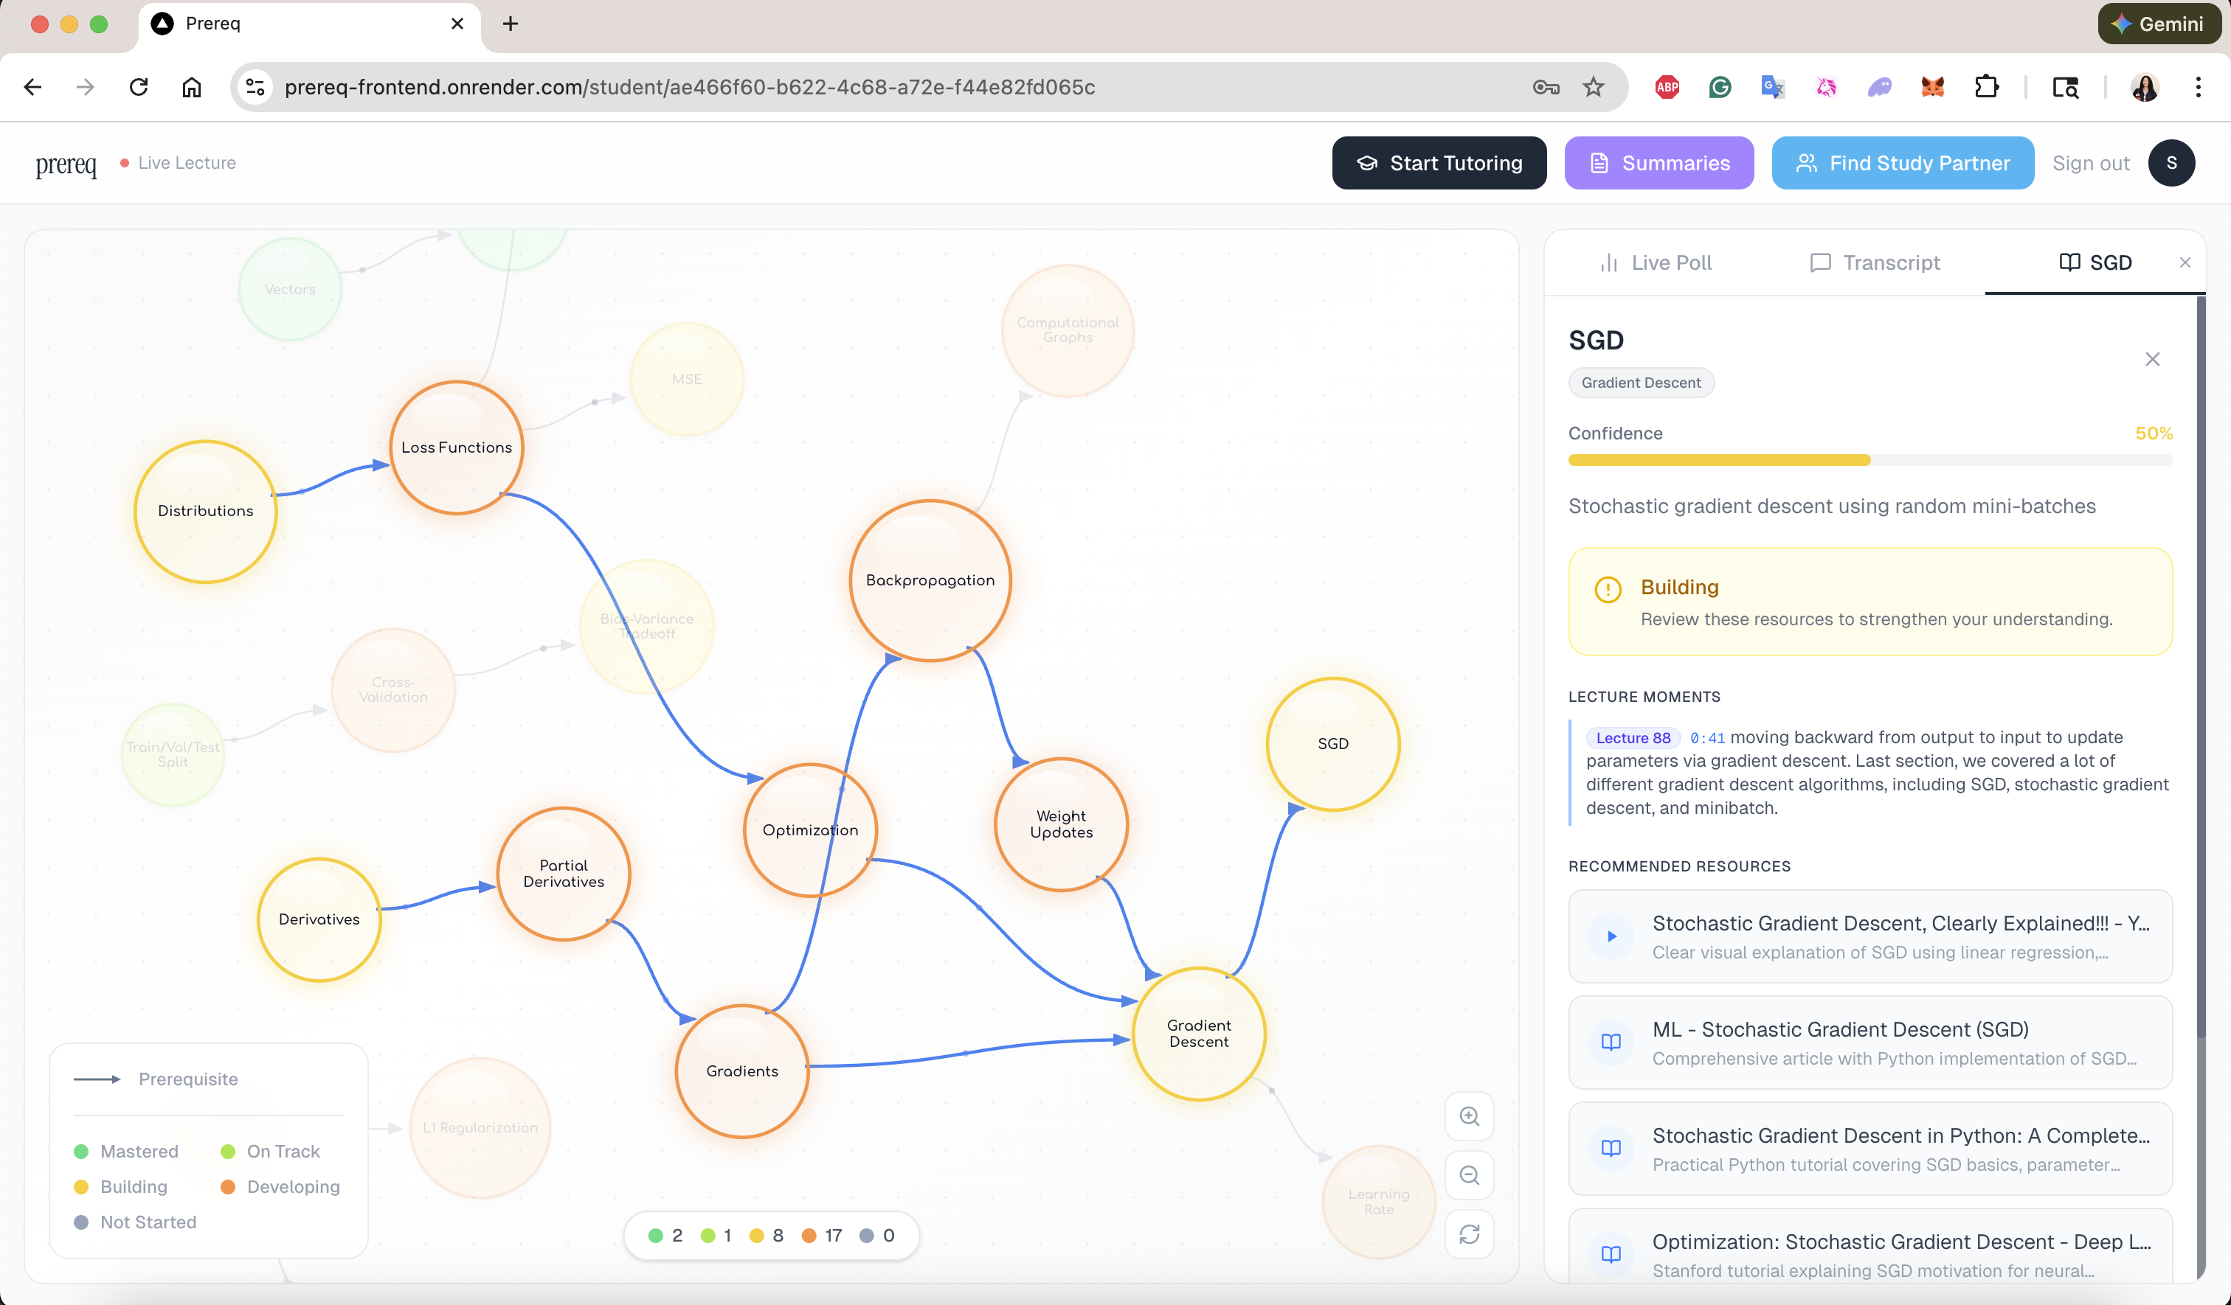
Task: Dismiss SGD detail panel close icon
Action: (2152, 359)
